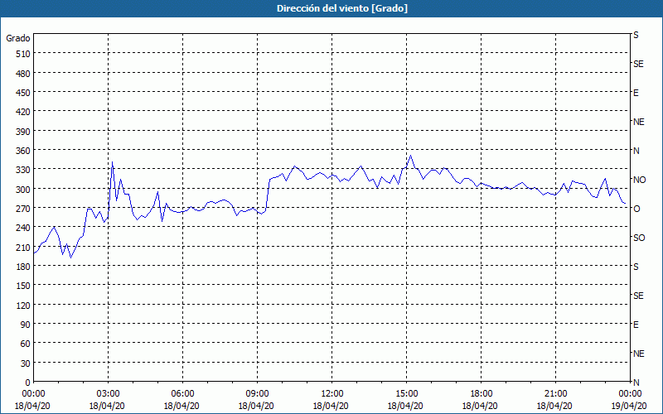Click the 480 value on the degree axis
The height and width of the screenshot is (414, 663).
pyautogui.click(x=23, y=74)
